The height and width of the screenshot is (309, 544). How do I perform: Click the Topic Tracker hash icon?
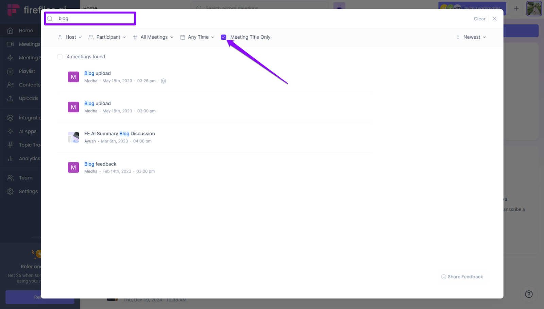pyautogui.click(x=10, y=145)
